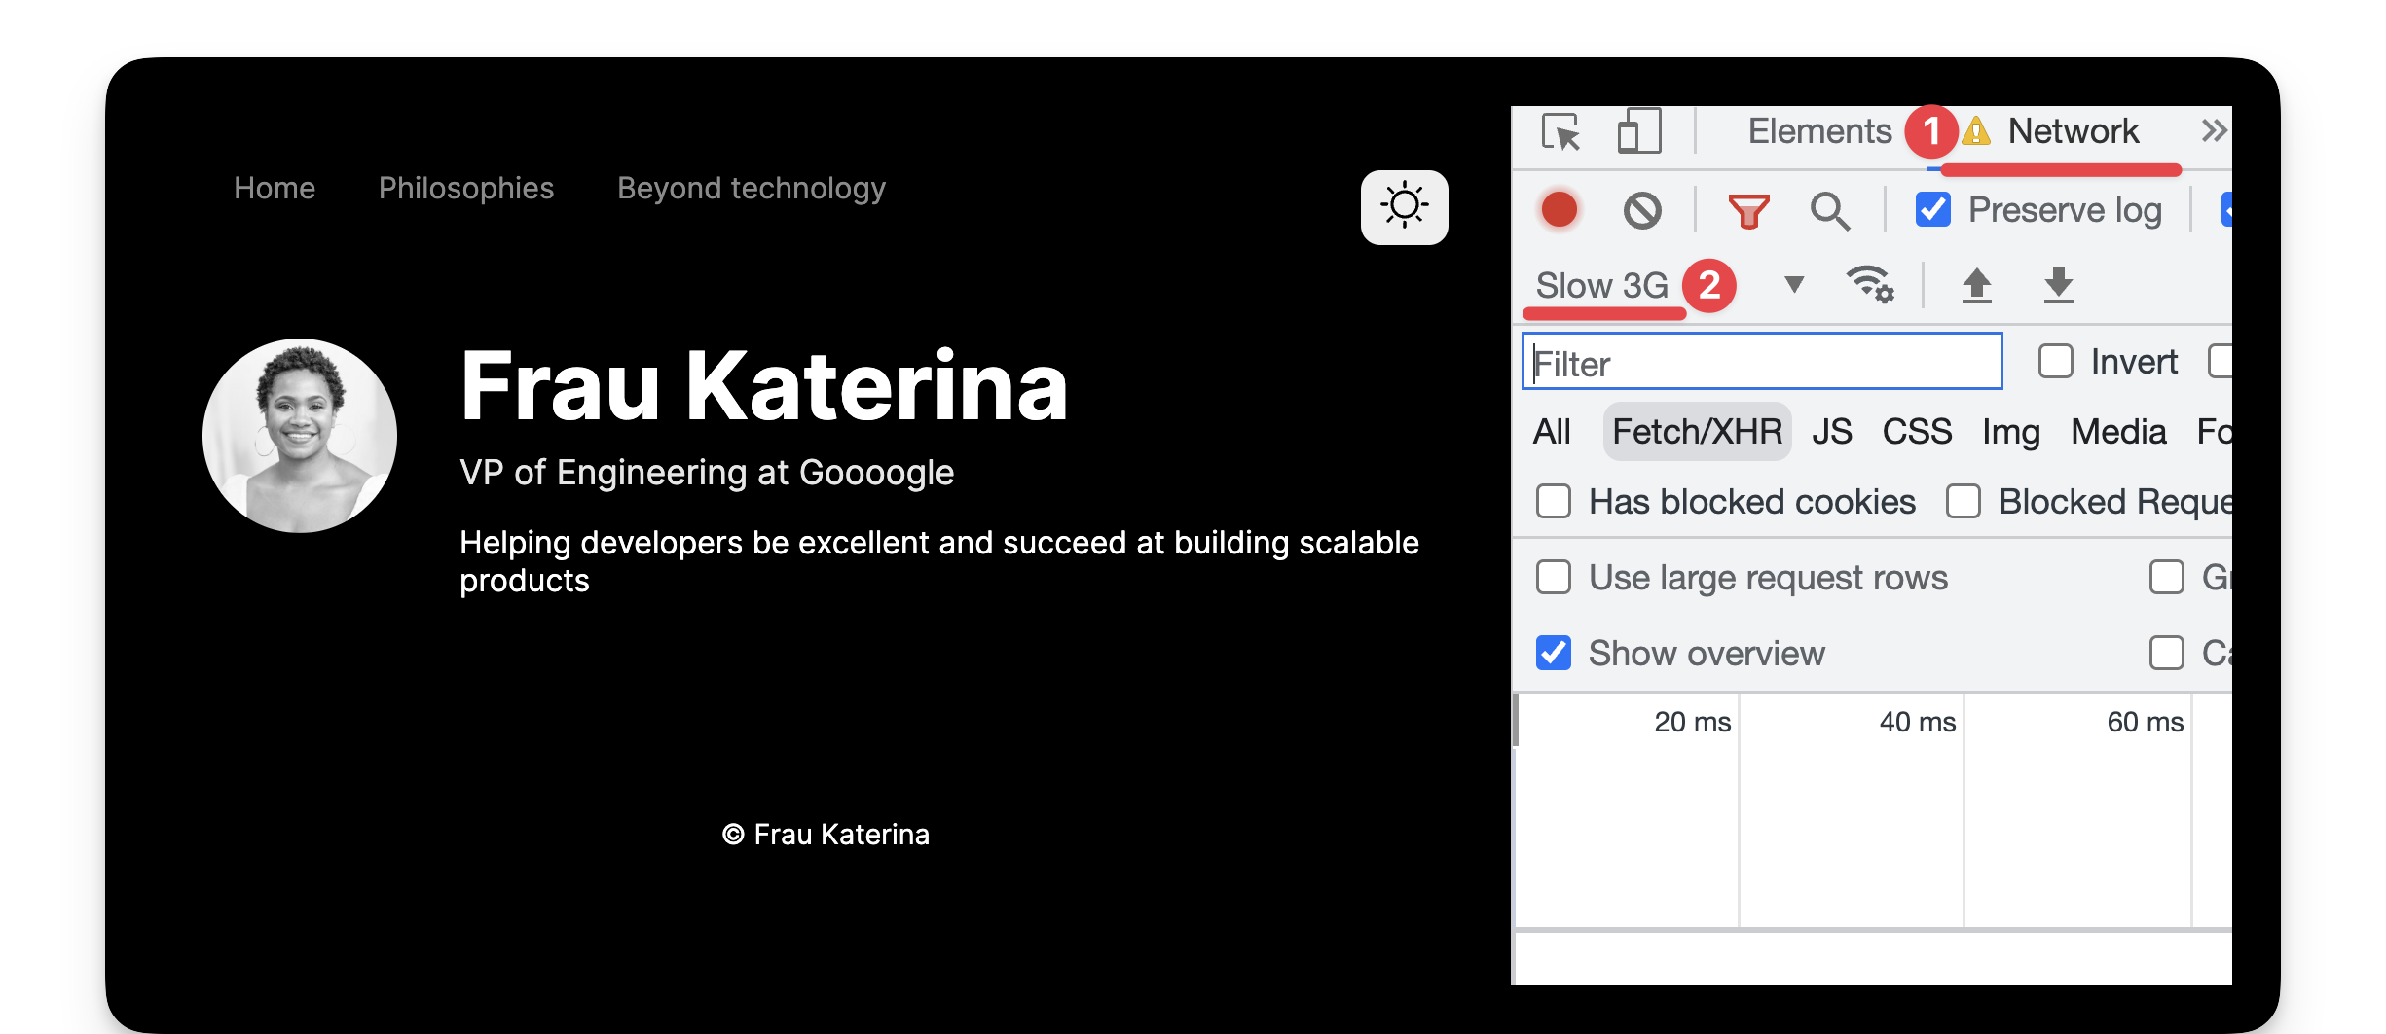The width and height of the screenshot is (2386, 1034).
Task: Switch the site to light theme
Action: point(1404,206)
